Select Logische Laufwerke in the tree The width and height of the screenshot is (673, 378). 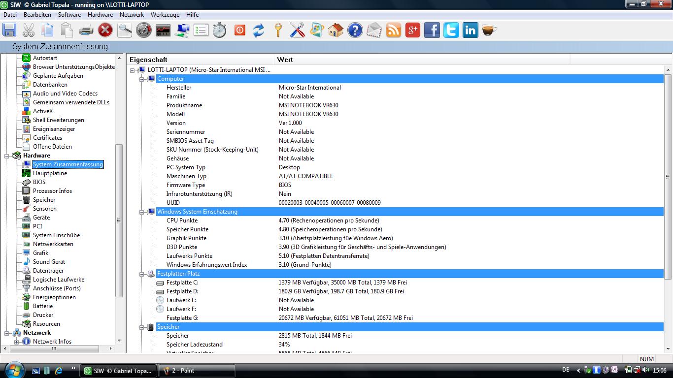58,280
